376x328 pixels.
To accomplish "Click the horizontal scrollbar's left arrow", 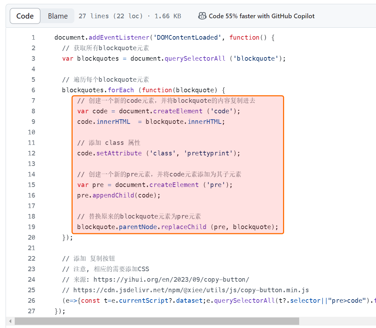I will tap(10, 321).
